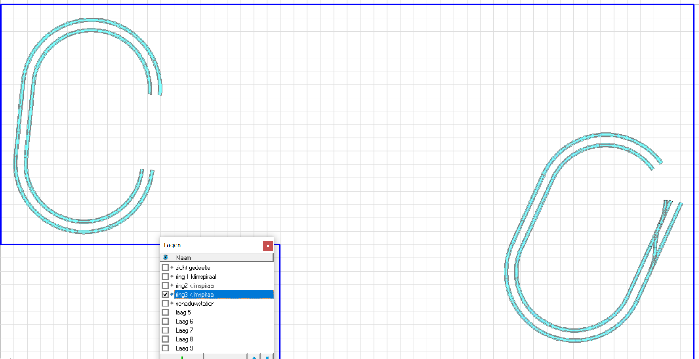Click the Lagen panel title
Screen dimensions: 699x359
[x=172, y=245]
